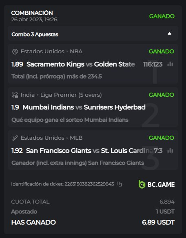This screenshot has width=186, height=238.
Task: Click the Estados Unidos NBA league label
Action: (x=51, y=52)
